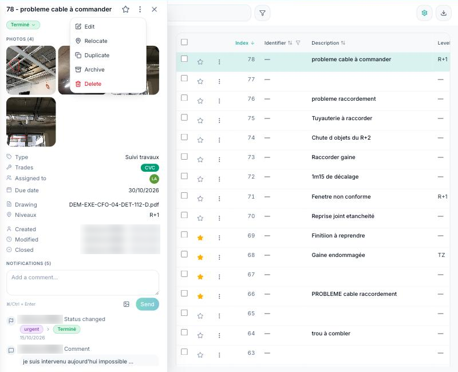Choose Delete from the context menu

(108, 84)
